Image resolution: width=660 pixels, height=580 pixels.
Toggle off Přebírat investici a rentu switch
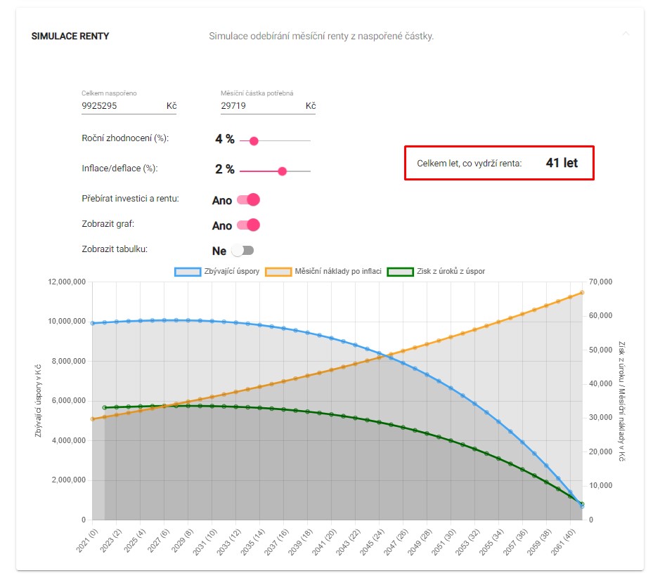[x=248, y=200]
